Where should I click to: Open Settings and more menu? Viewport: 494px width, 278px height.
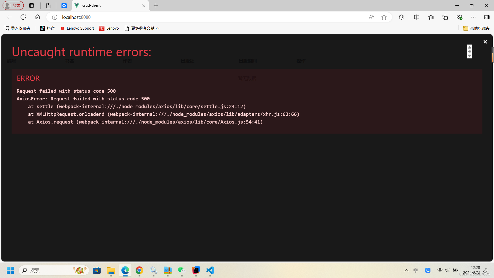[x=473, y=17]
